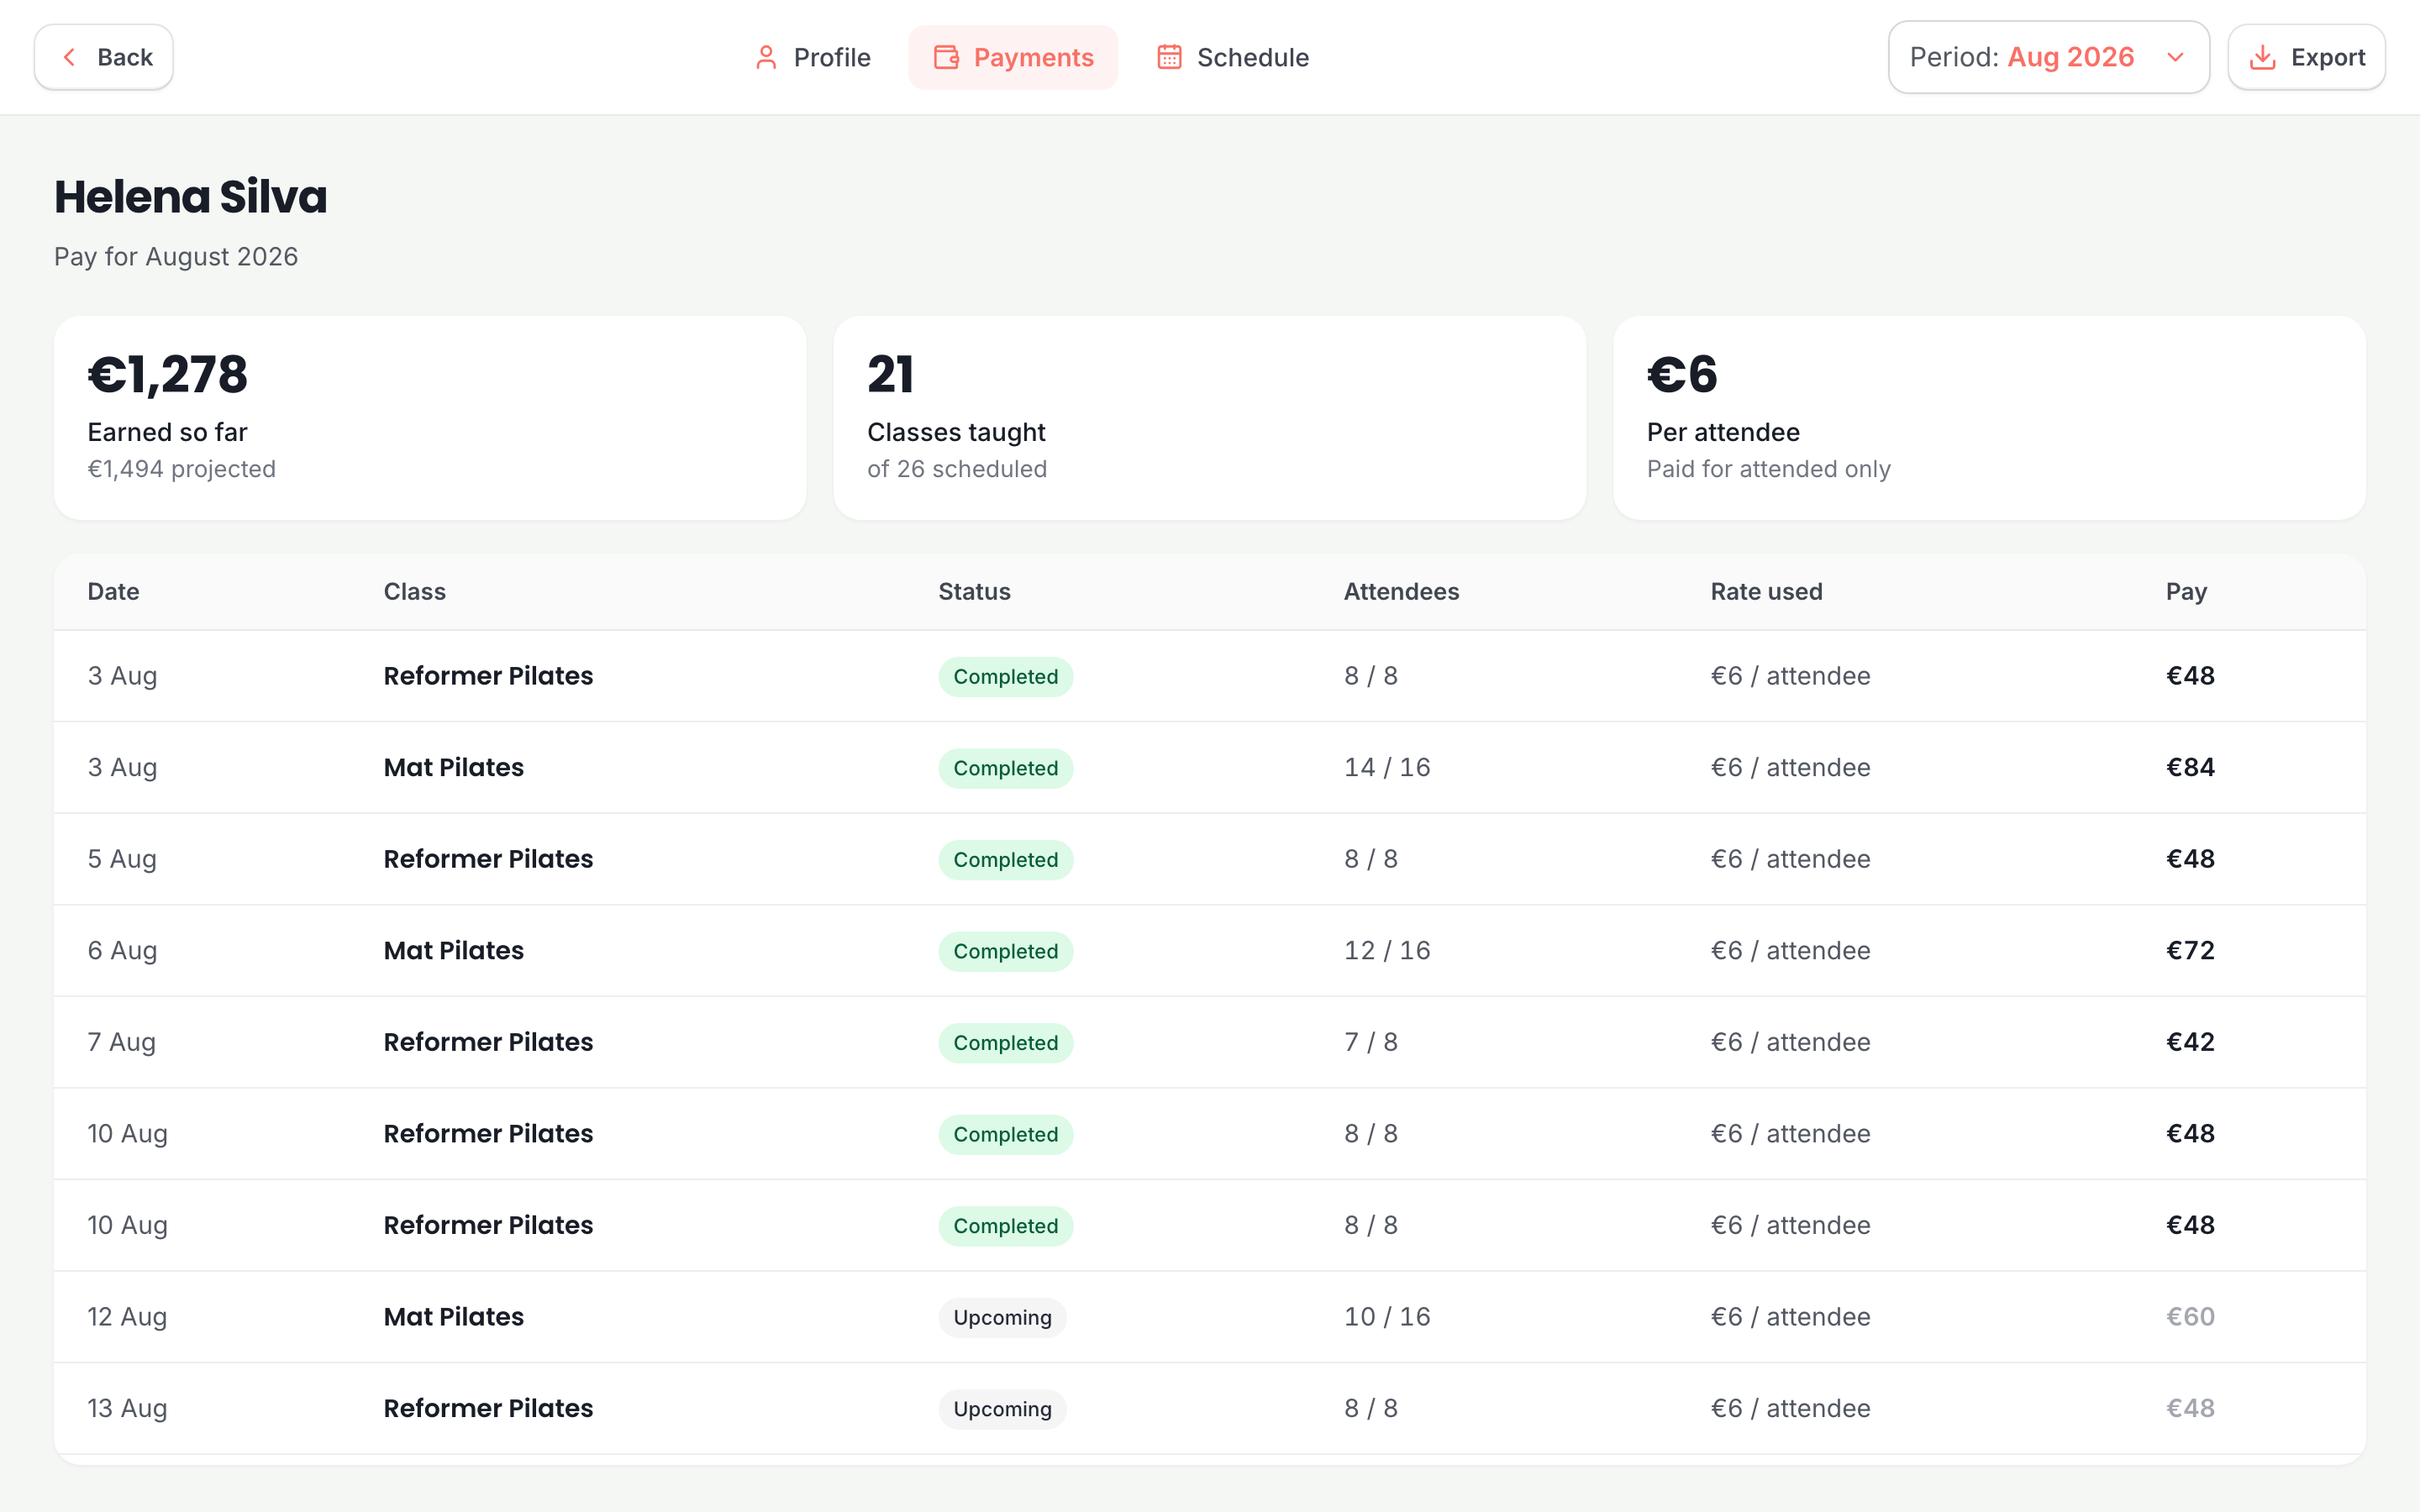Click the Pay for August 2026 subtitle
Image resolution: width=2420 pixels, height=1512 pixels.
click(x=176, y=257)
